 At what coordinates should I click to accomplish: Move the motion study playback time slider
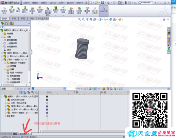point(33,88)
